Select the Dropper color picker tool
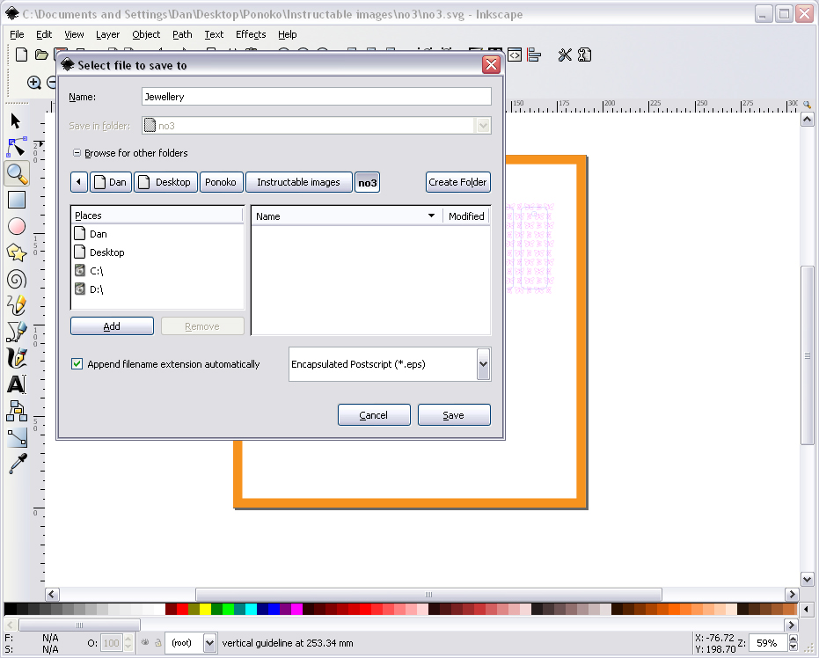This screenshot has width=819, height=658. click(x=17, y=464)
